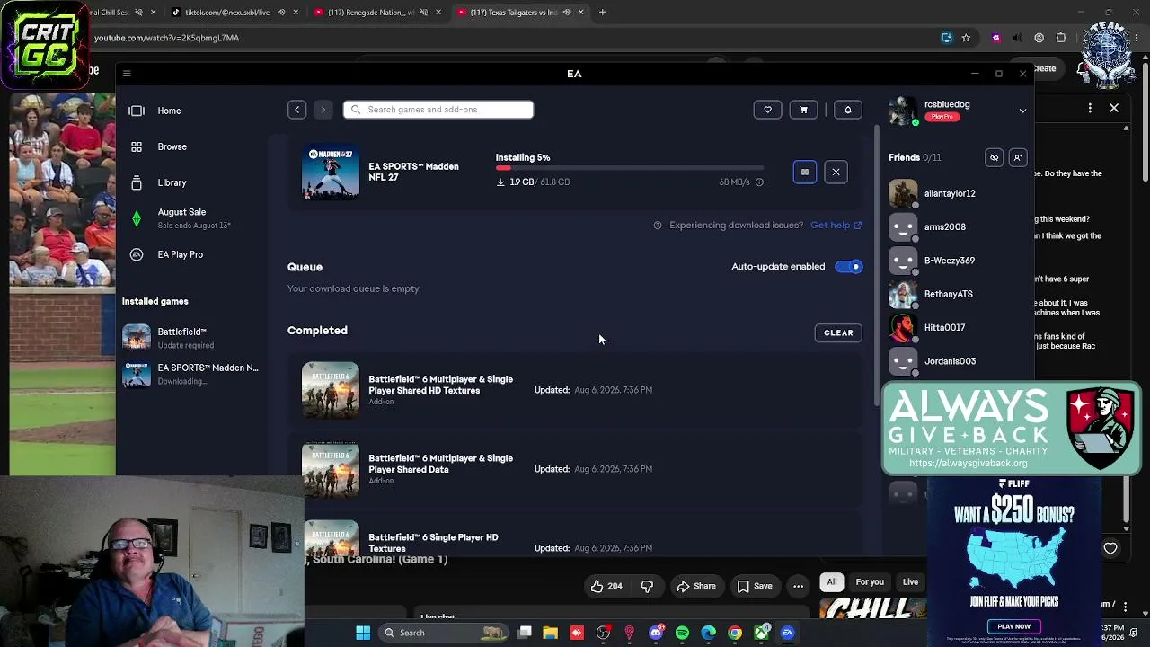
Task: Select the For you filter chip
Action: (870, 582)
